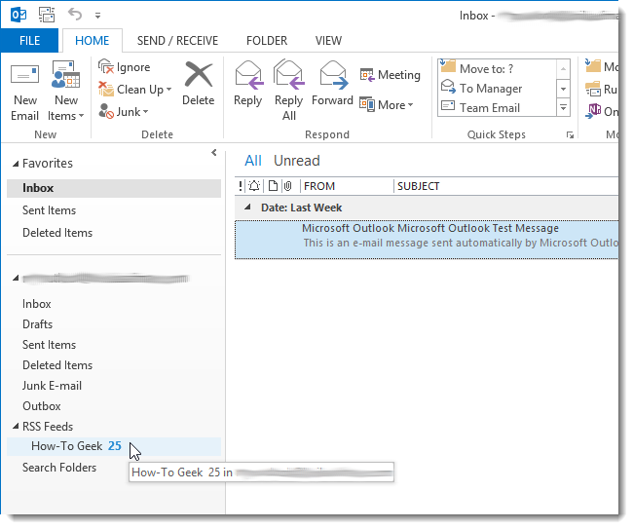The width and height of the screenshot is (633, 529).
Task: Open the New Items dropdown
Action: click(66, 91)
